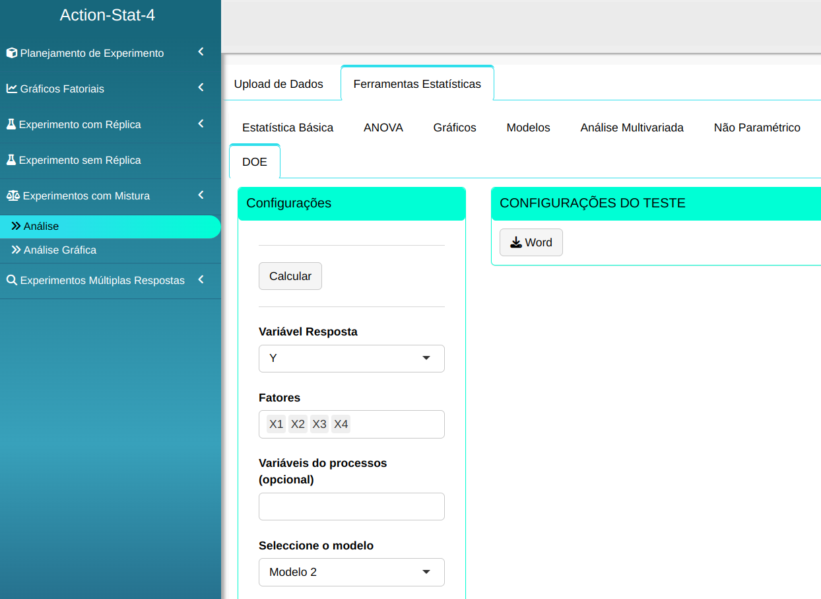Click the magnifier icon for Experimentos Múltiplas Respostas

click(12, 280)
